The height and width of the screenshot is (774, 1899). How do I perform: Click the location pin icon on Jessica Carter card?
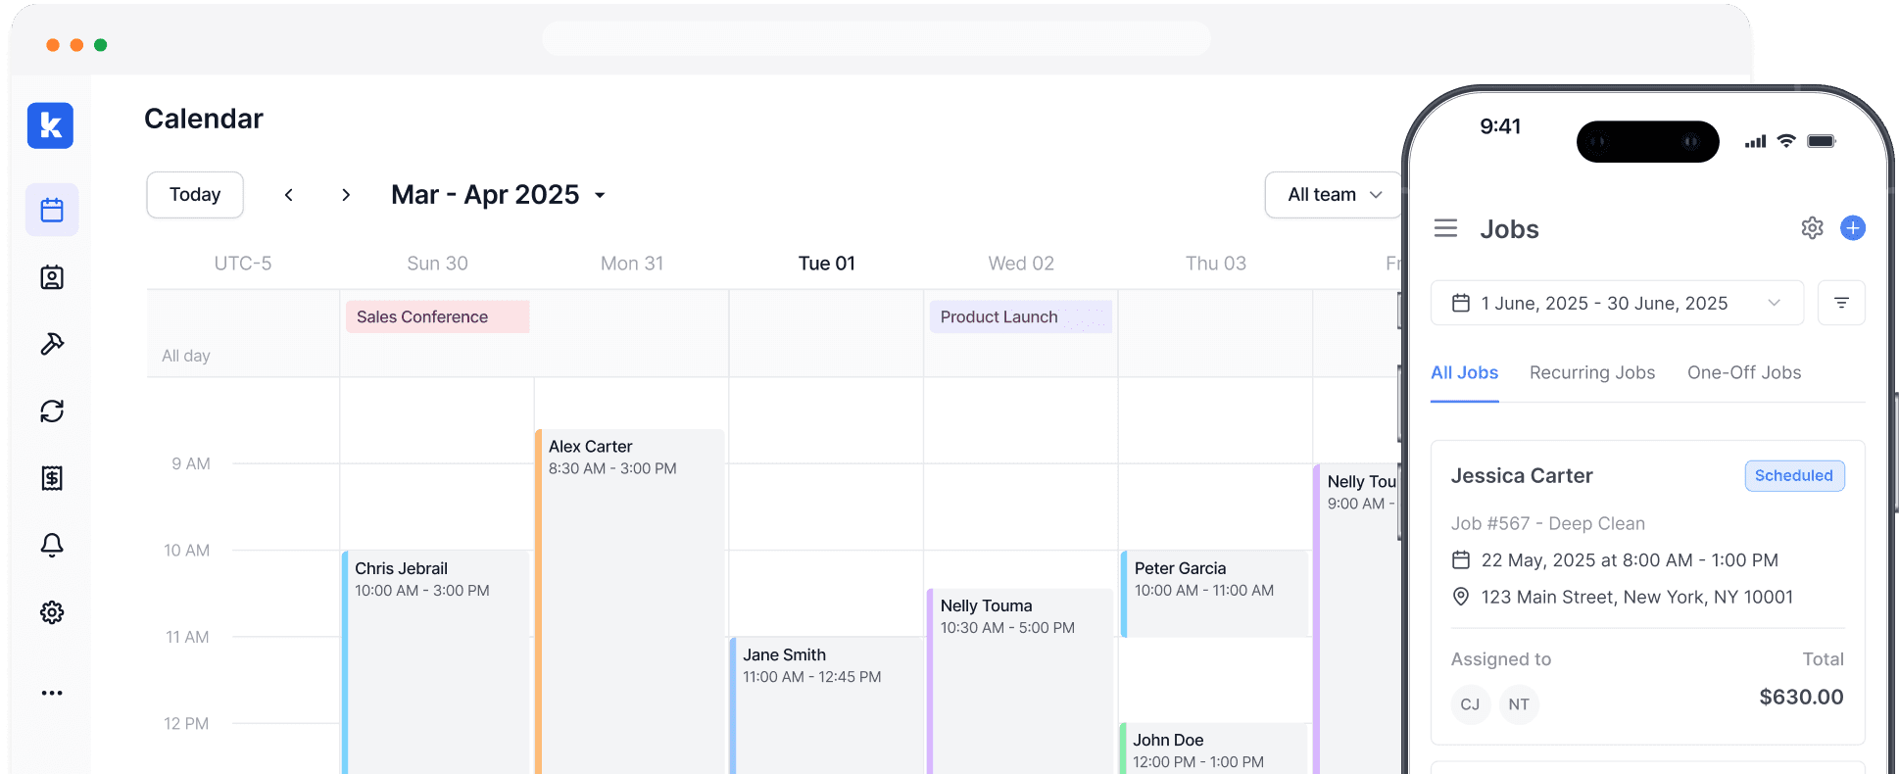point(1460,597)
